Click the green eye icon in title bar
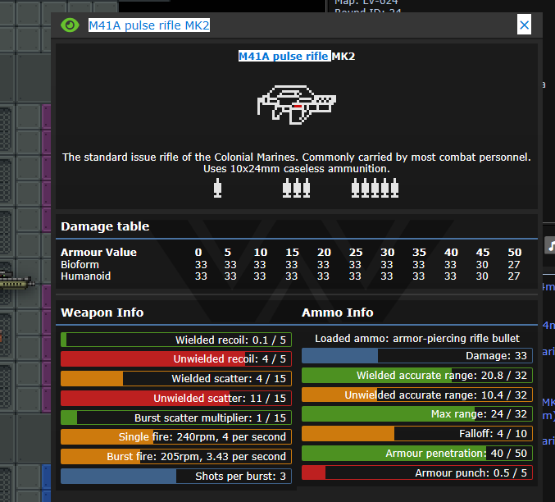555x502 pixels. tap(69, 25)
